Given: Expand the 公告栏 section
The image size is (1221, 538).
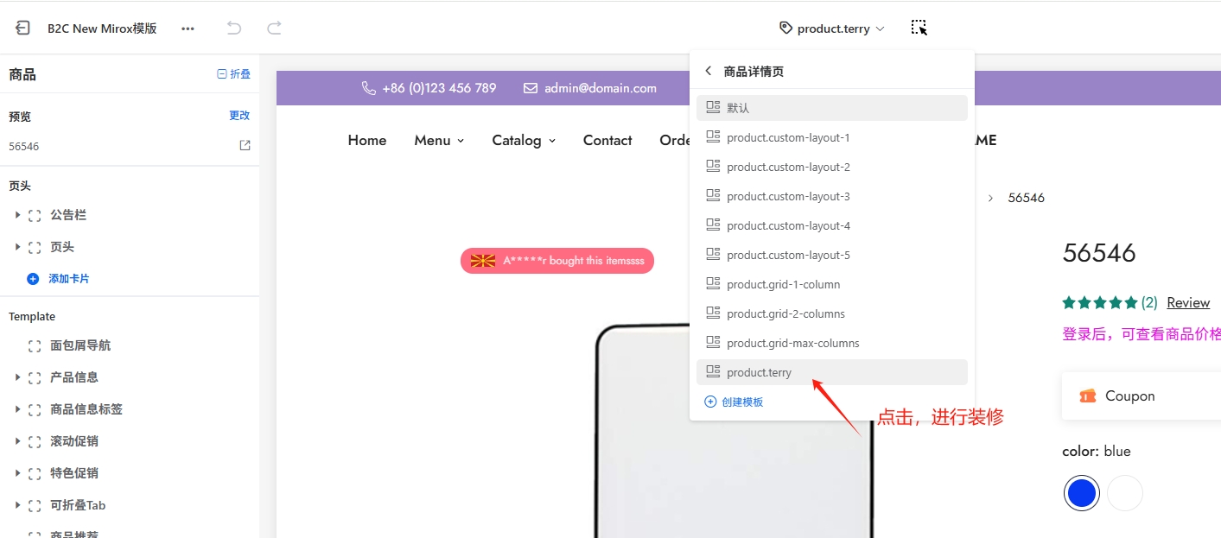Looking at the screenshot, I should pos(17,215).
